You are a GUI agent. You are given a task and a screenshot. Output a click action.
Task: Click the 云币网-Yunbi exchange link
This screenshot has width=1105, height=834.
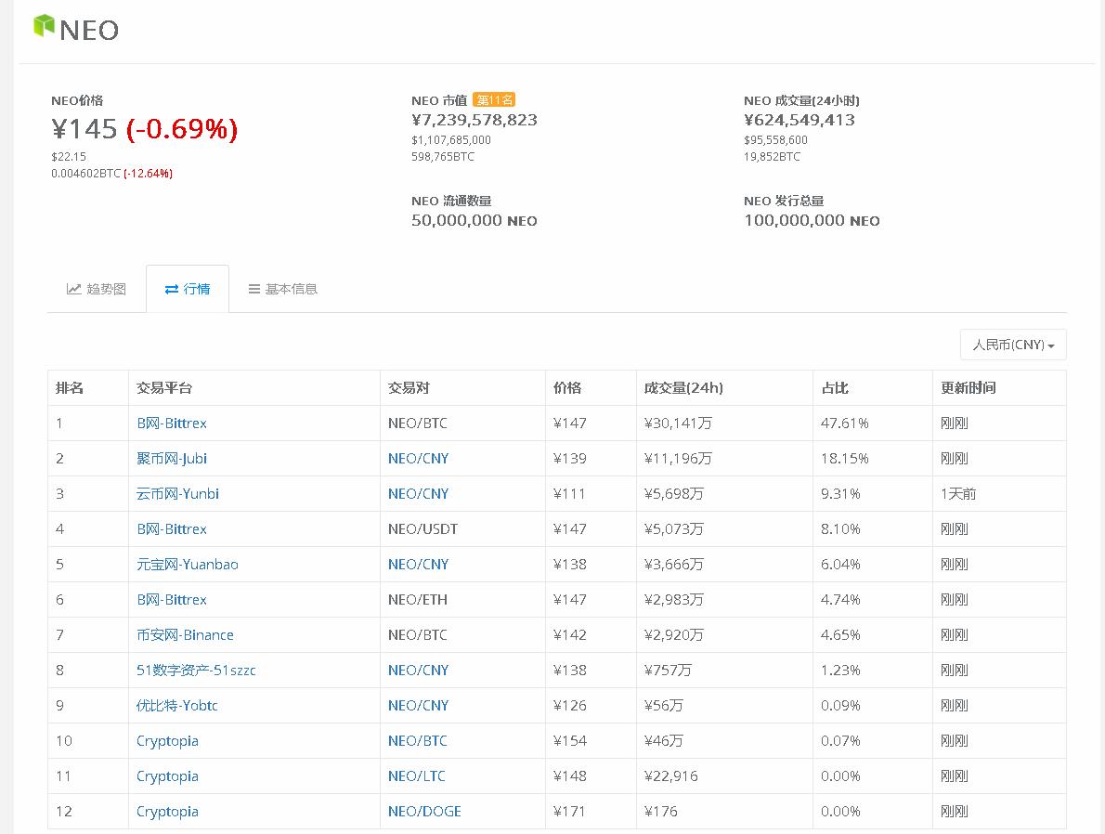(175, 493)
